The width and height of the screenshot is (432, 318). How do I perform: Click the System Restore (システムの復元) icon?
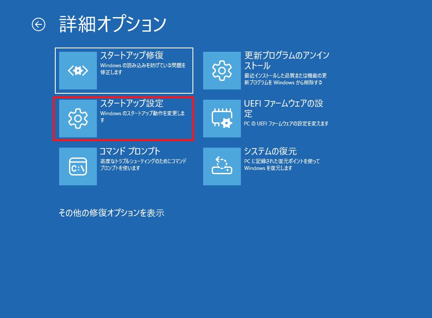pyautogui.click(x=222, y=166)
